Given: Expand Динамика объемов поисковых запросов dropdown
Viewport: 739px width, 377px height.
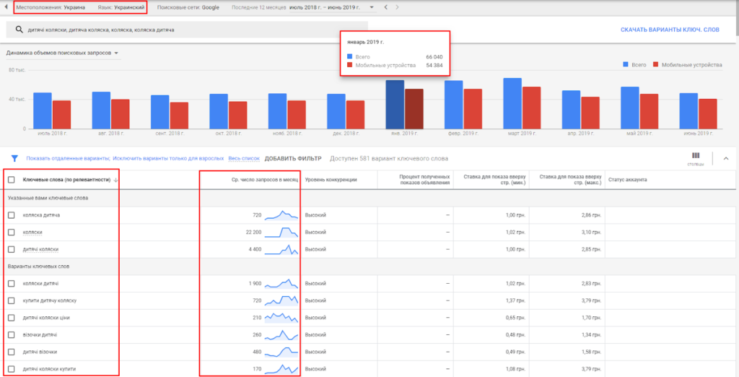Looking at the screenshot, I should [x=116, y=53].
